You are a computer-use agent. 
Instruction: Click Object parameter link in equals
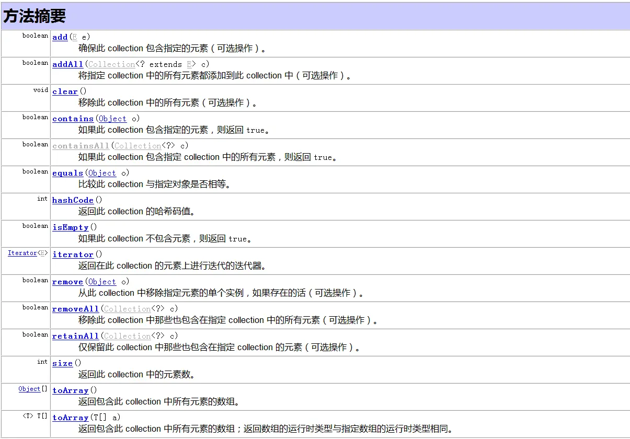(102, 173)
